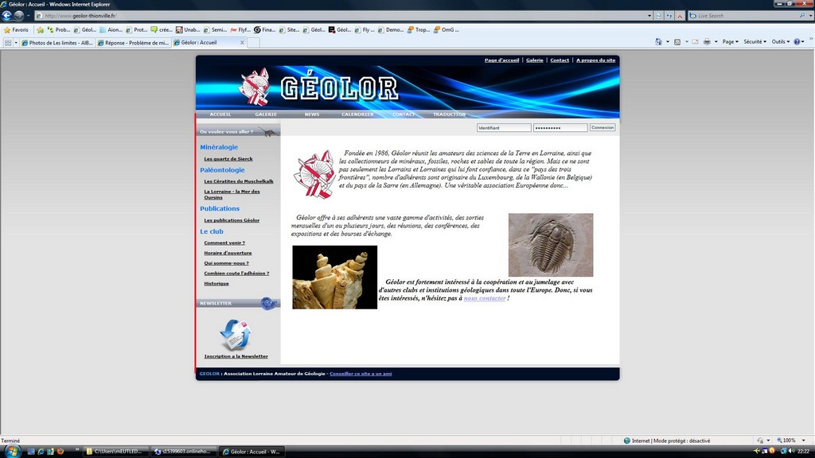Open the 'Aion...' favorites bar bookmark
This screenshot has width=815, height=458.
111,29
